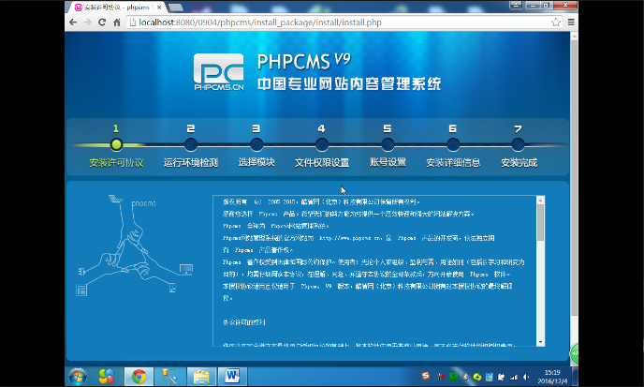Click license box scrollbar up arrow

pyautogui.click(x=540, y=200)
